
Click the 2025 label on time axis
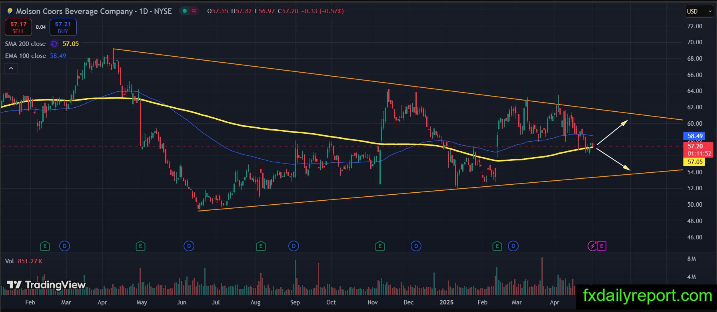(x=447, y=302)
